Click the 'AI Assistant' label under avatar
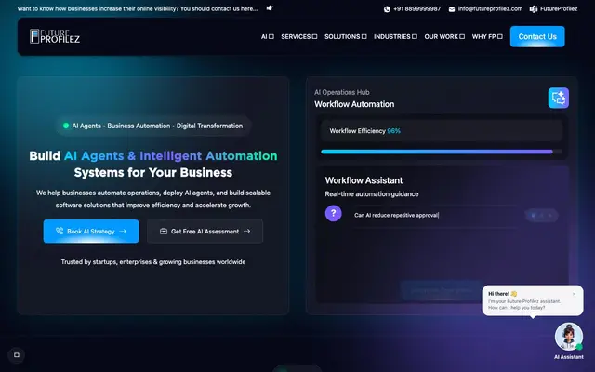 (x=568, y=357)
